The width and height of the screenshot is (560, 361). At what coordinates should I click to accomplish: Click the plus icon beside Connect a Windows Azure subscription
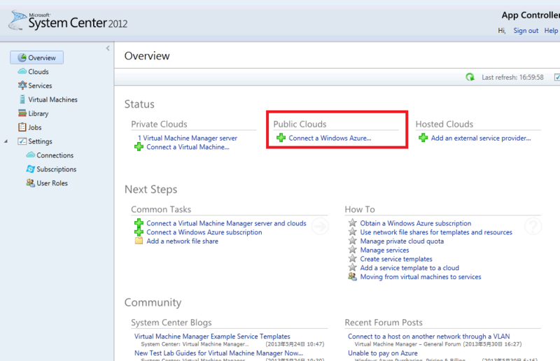click(x=139, y=232)
